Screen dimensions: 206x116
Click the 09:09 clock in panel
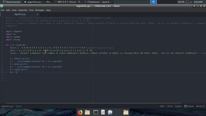tap(181, 2)
